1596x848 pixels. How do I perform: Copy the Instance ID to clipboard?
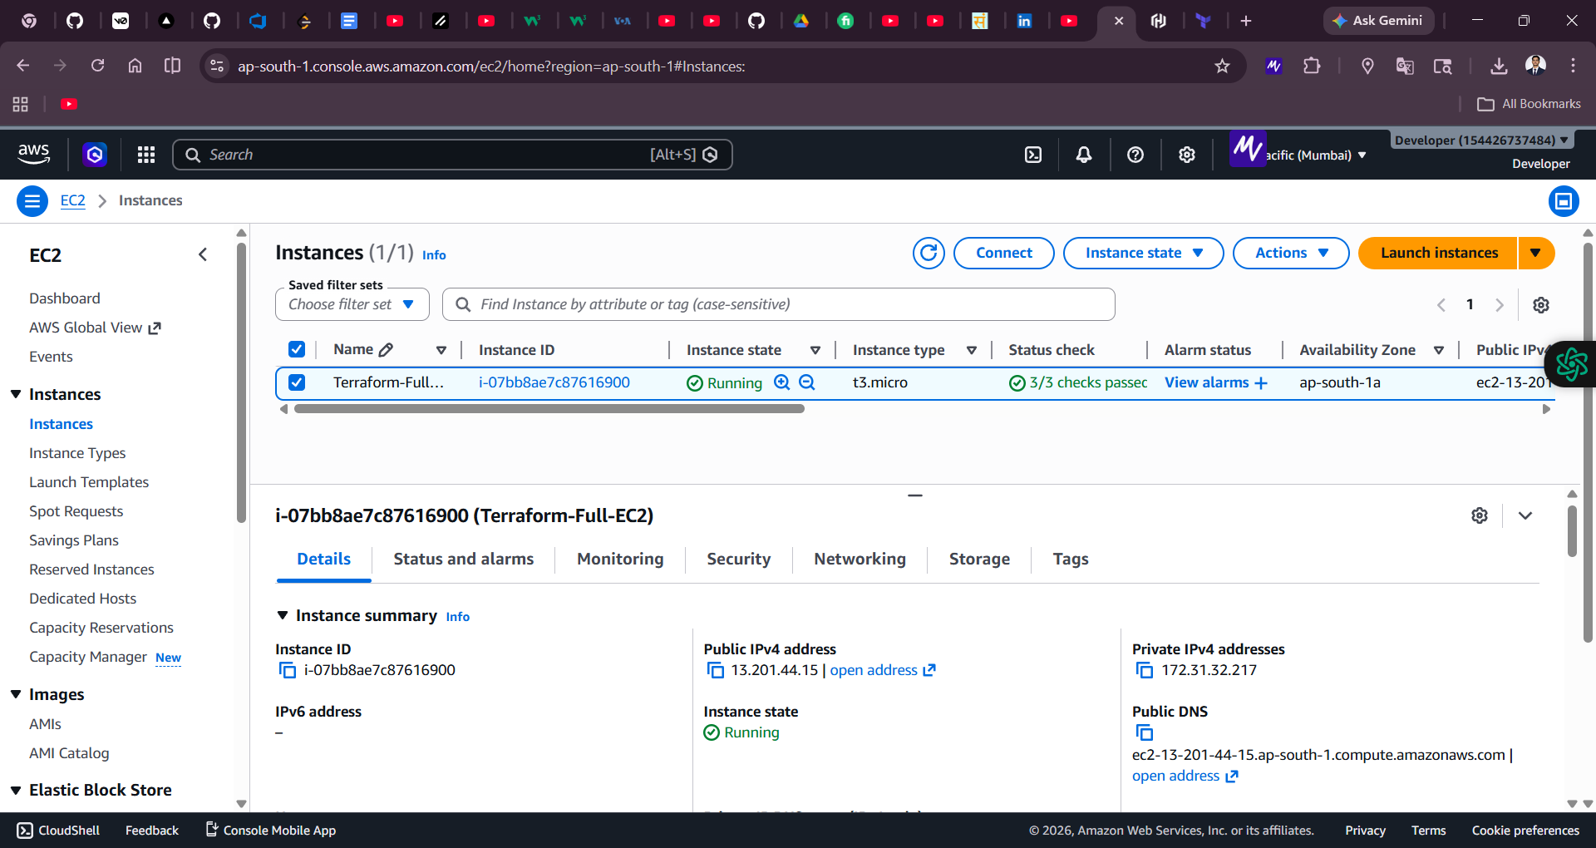[x=288, y=670]
